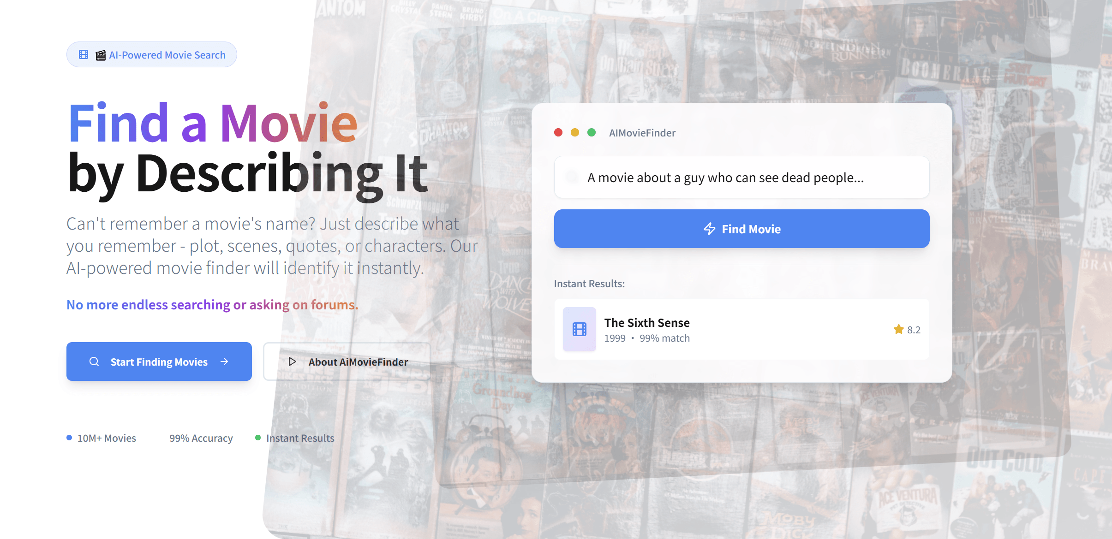Viewport: 1112px width, 539px height.
Task: Open The Sixth Sense result title
Action: [647, 323]
